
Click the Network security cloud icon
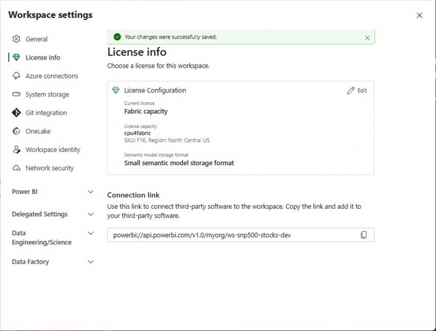(17, 168)
